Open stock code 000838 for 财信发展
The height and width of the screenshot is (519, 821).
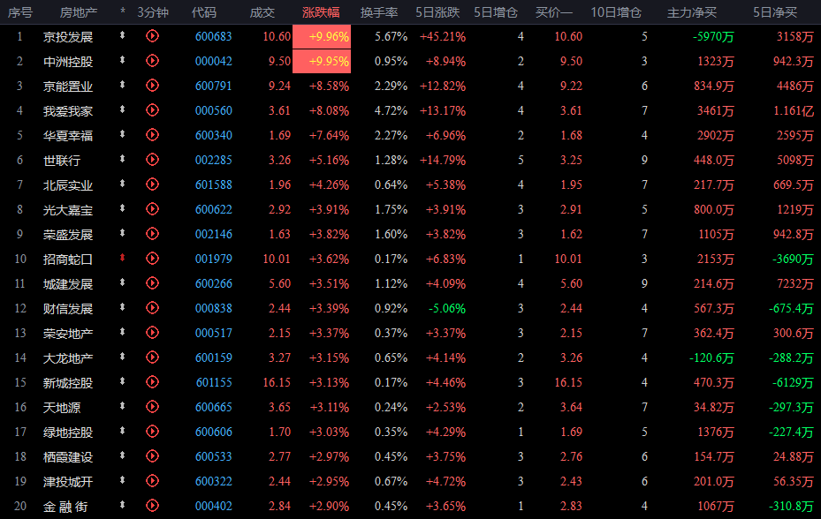[213, 309]
